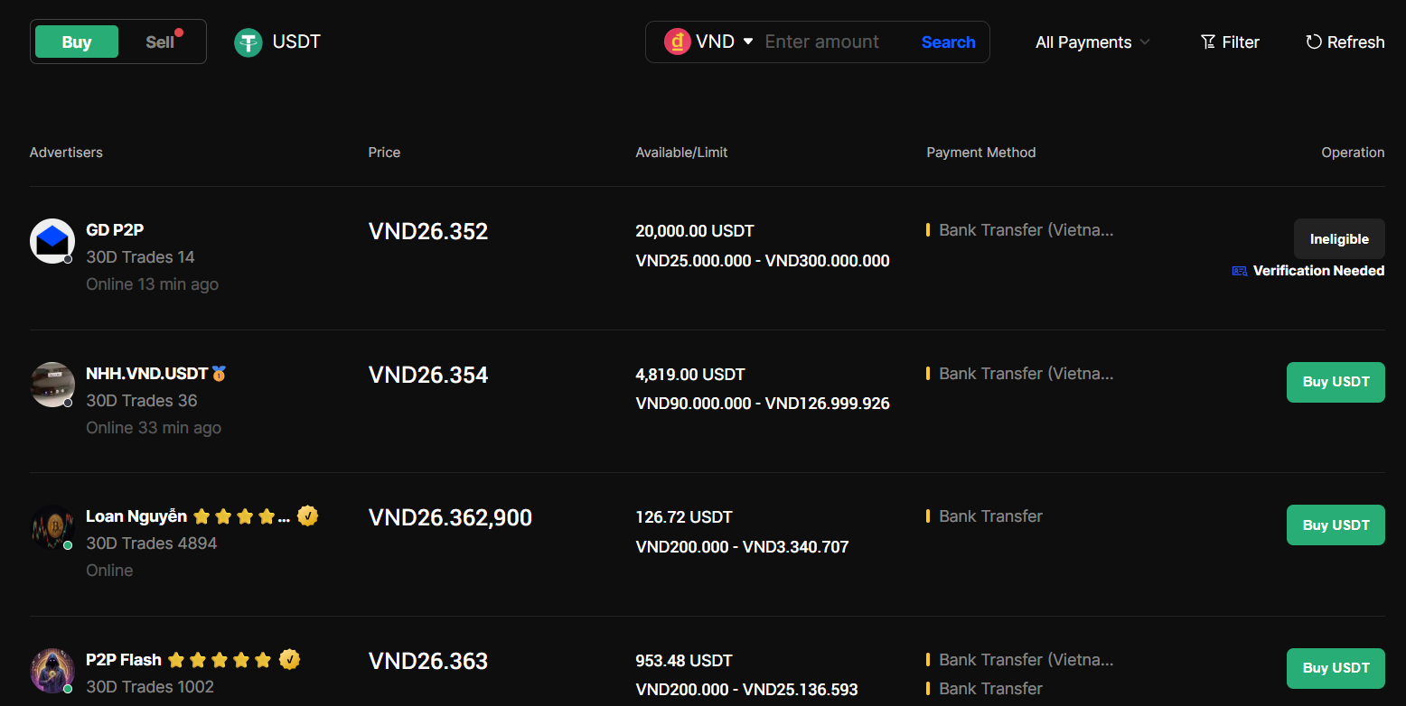Expand the VND currency dropdown arrow

[x=748, y=42]
